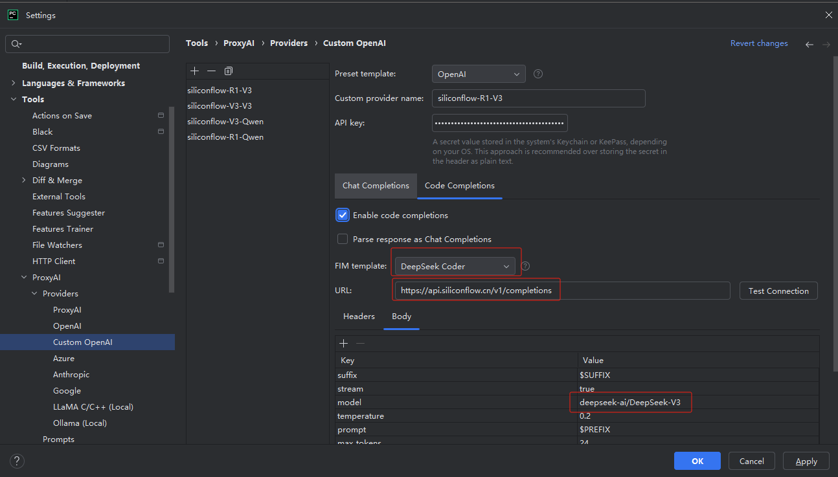Click Tools in the breadcrumb

pos(197,43)
